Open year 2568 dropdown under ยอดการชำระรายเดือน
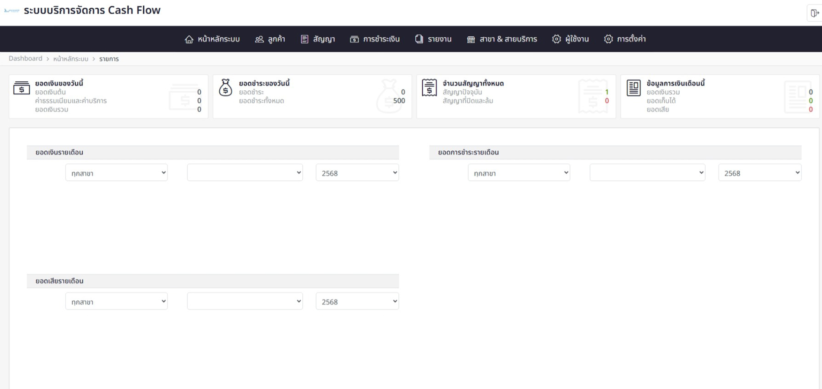822x389 pixels. tap(759, 173)
